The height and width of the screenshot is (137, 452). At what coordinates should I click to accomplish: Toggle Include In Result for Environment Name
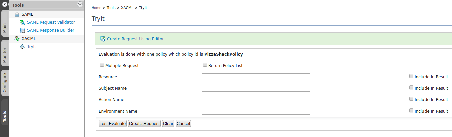click(x=411, y=111)
